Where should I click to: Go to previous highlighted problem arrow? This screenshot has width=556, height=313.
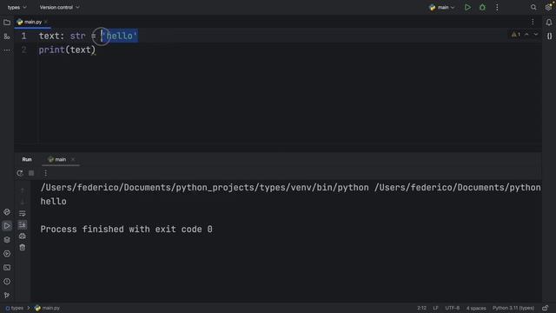click(526, 35)
